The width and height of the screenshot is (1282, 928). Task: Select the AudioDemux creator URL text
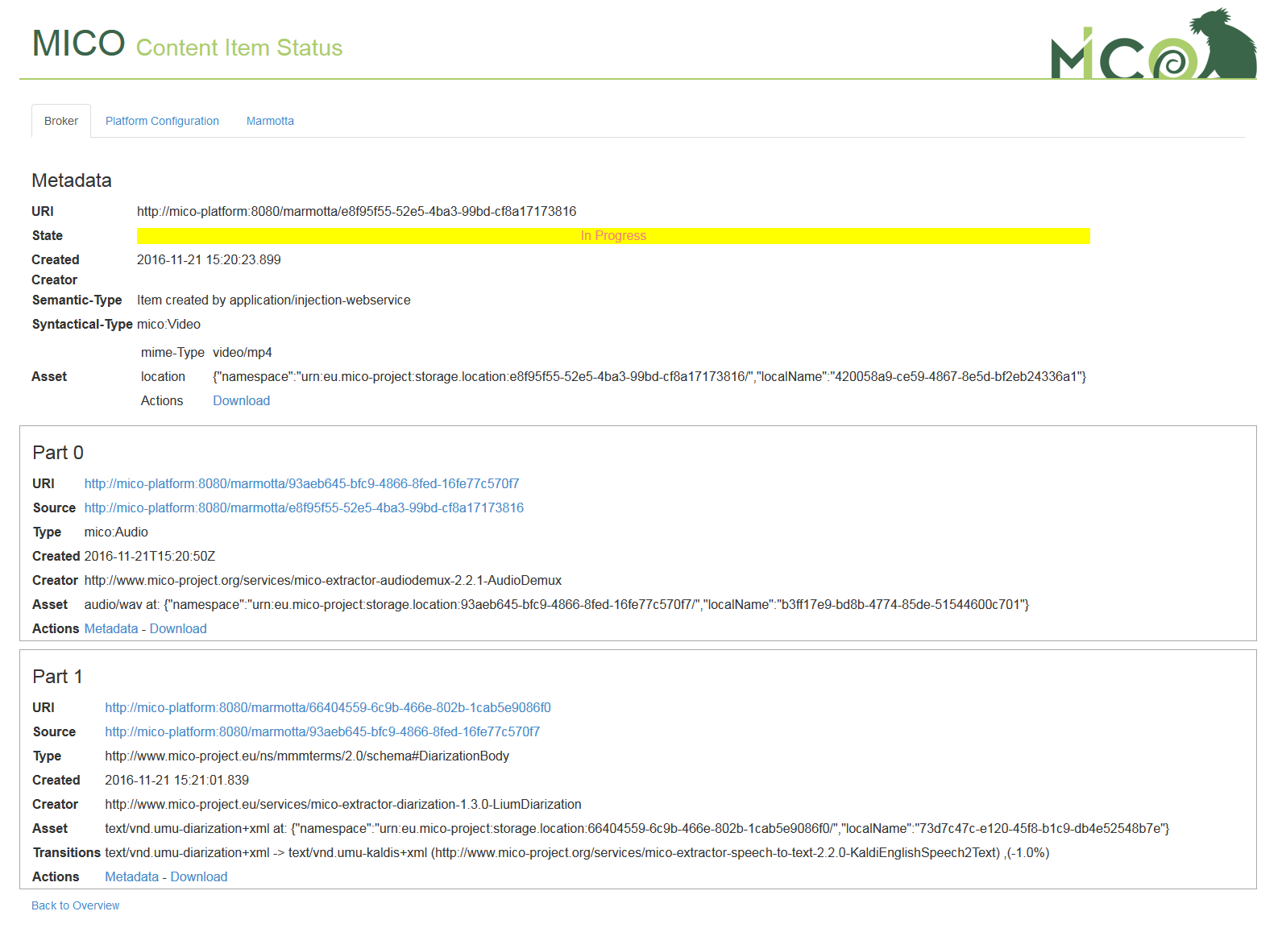(x=323, y=581)
